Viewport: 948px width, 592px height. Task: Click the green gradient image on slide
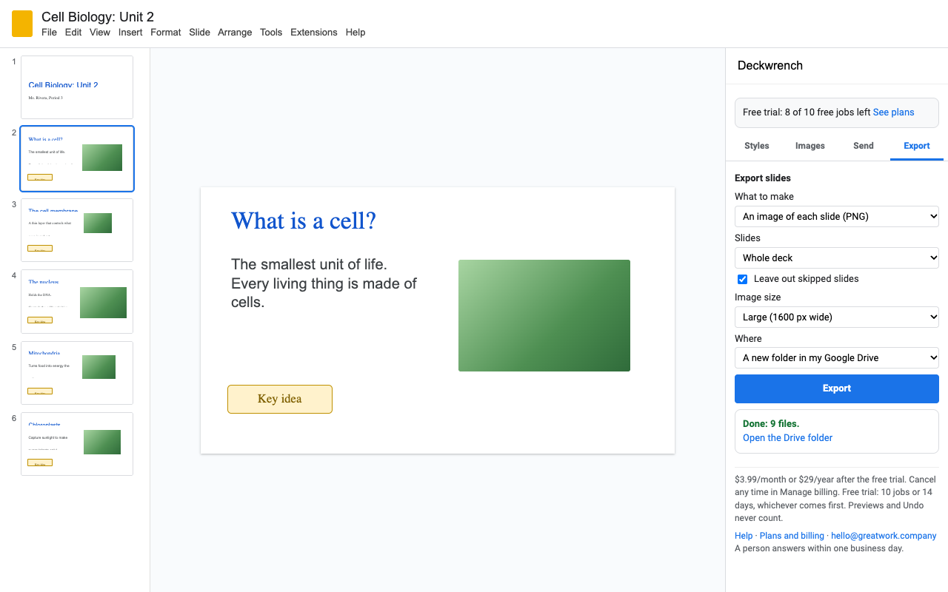click(x=544, y=315)
